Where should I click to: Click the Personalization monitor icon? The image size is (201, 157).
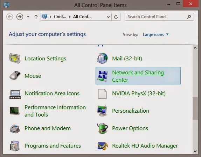click(x=102, y=111)
